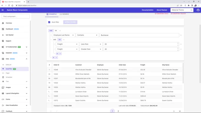The image size is (201, 113).
Task: Click the Data Visualization icon
Action: pos(3,105)
